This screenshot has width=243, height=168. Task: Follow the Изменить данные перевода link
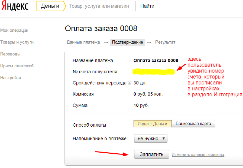coord(198,154)
